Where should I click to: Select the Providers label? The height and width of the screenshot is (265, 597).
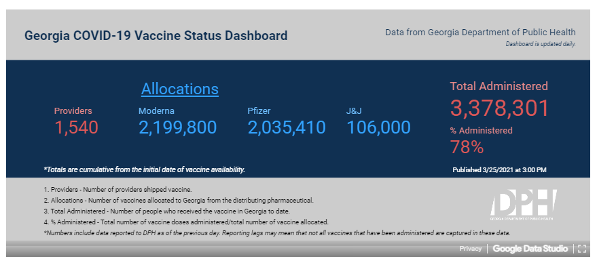point(73,111)
